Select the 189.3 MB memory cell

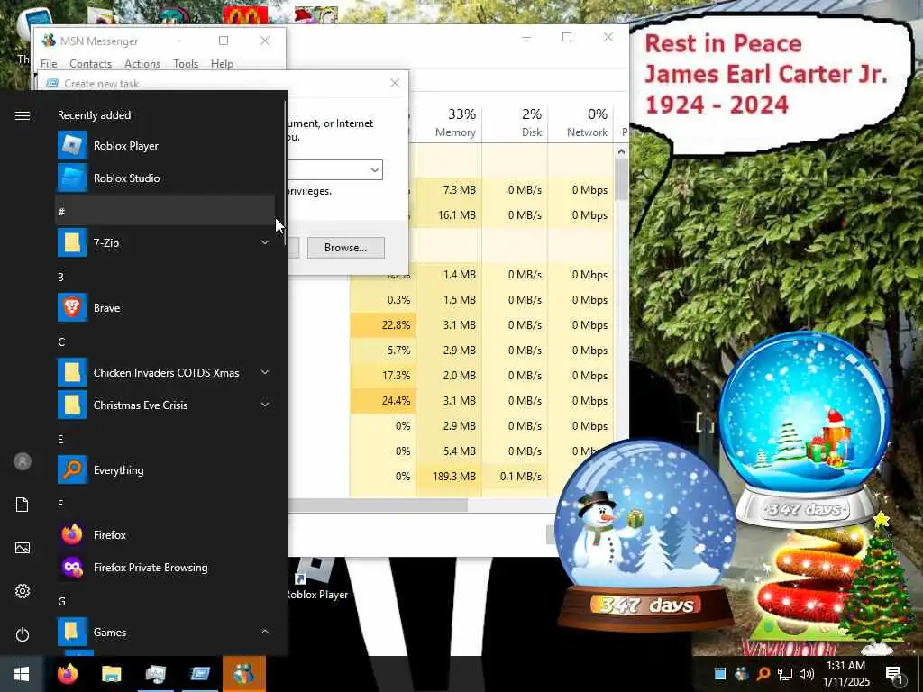point(449,476)
